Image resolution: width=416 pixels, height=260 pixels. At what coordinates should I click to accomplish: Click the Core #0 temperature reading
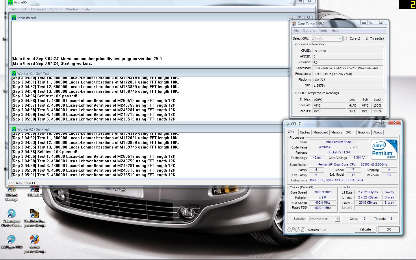(x=329, y=105)
